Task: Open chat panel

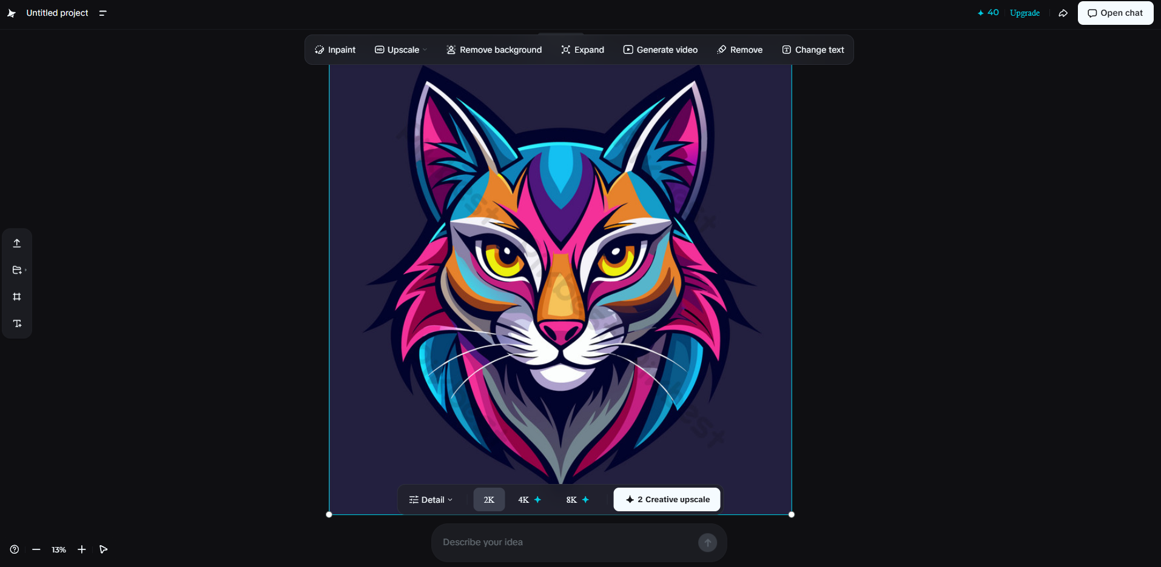Action: 1116,13
